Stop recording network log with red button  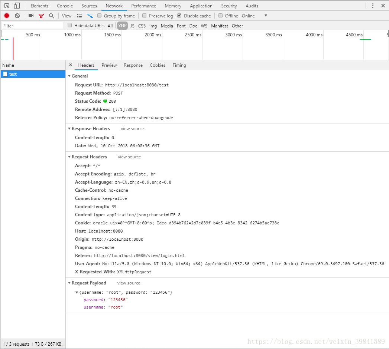[7, 16]
